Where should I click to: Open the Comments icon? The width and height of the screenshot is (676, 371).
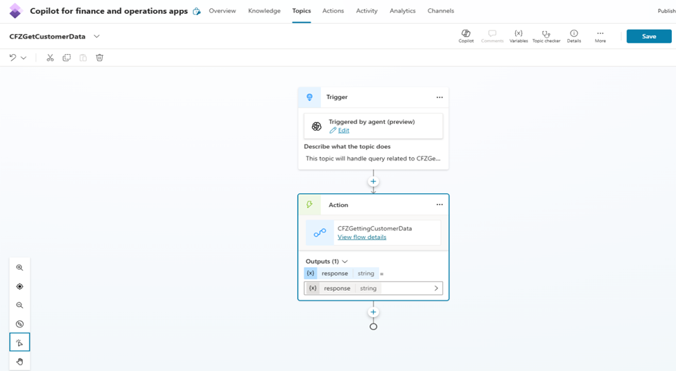coord(492,36)
